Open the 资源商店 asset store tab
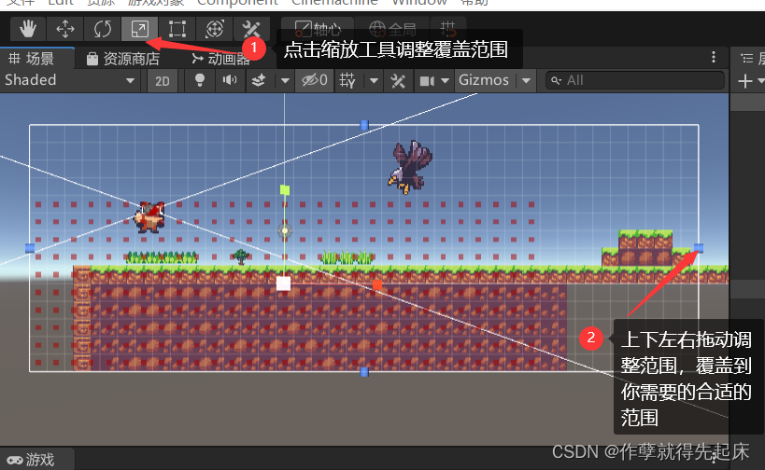Image resolution: width=765 pixels, height=470 pixels. tap(123, 59)
